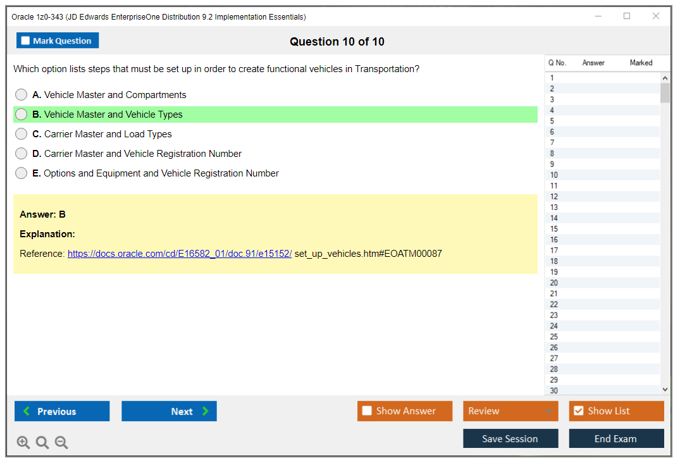Choose radio option D Carrier Master and Vehicle Registration Number
Screen dimensions: 680x465
click(x=21, y=154)
